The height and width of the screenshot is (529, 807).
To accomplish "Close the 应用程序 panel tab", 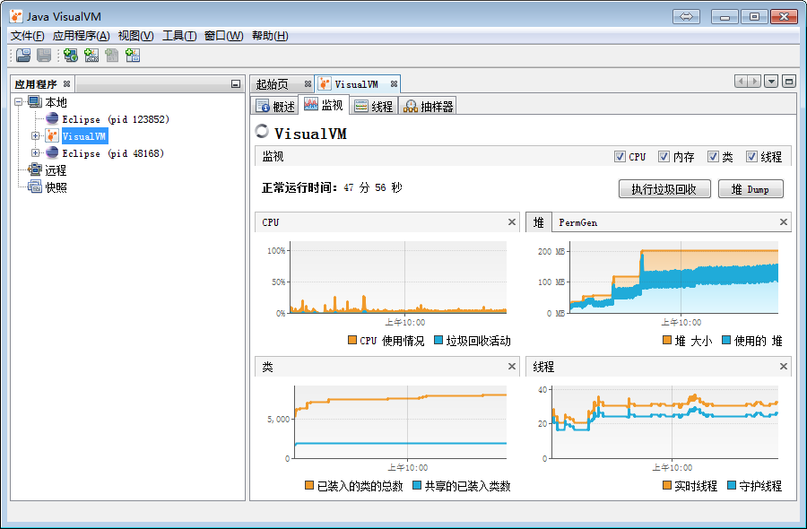I will click(66, 84).
